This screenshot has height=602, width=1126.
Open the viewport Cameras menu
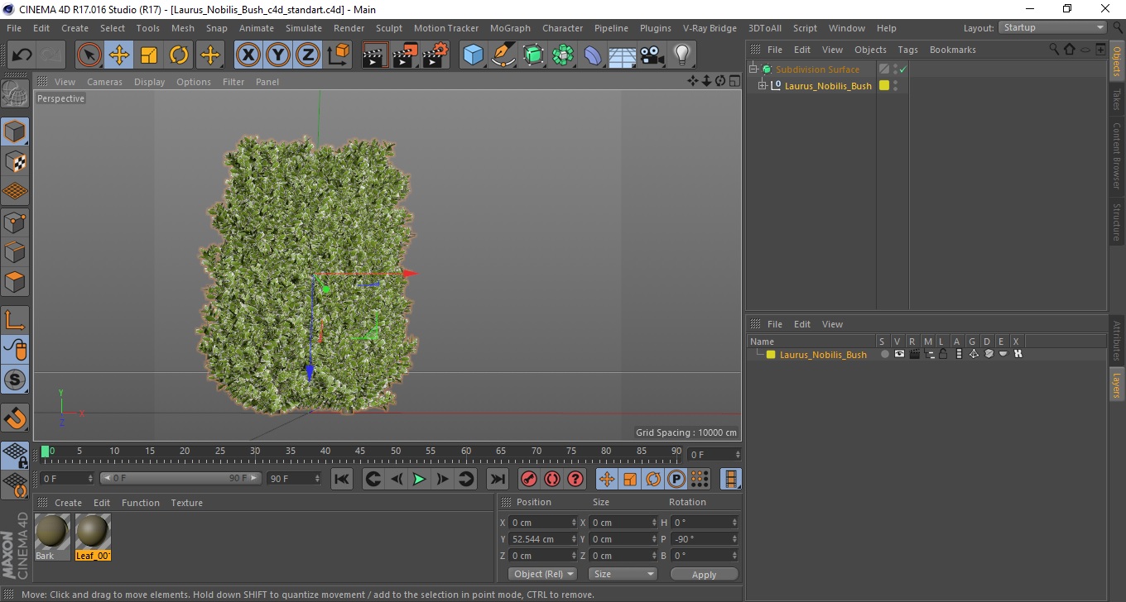tap(105, 82)
